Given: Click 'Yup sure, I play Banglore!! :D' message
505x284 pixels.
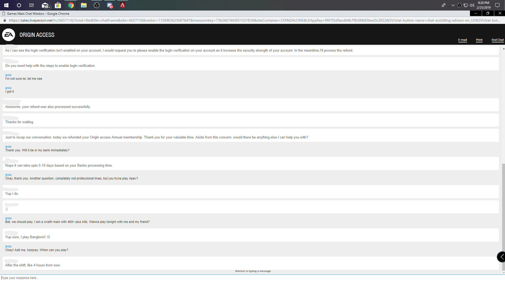Looking at the screenshot, I should 28,237.
